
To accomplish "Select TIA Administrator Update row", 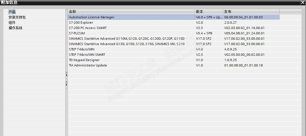I will coord(174,65).
